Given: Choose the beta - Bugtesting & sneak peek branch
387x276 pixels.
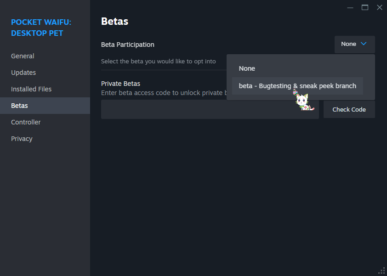Looking at the screenshot, I should point(297,86).
